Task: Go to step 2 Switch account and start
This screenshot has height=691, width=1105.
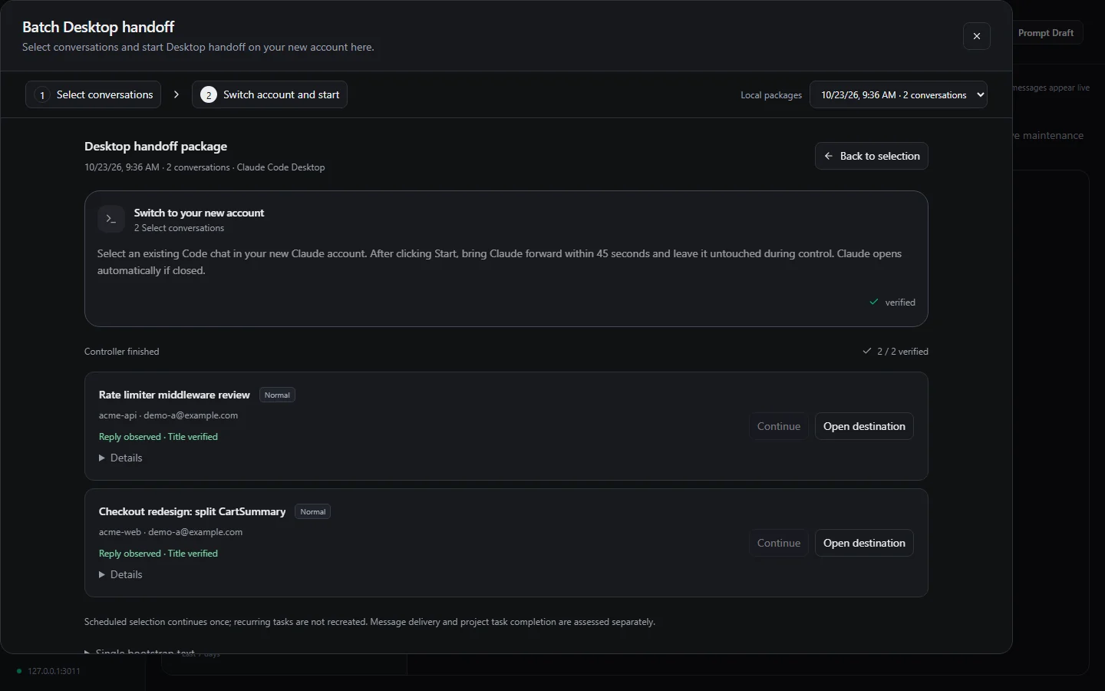Action: click(x=269, y=94)
